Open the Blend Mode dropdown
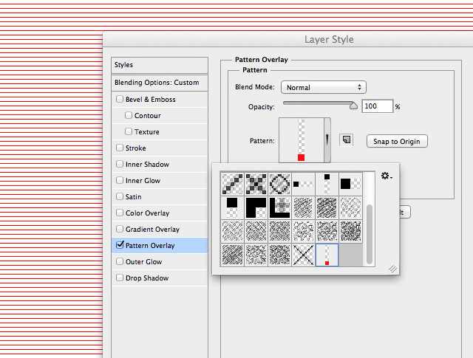This screenshot has width=473, height=358. click(324, 87)
